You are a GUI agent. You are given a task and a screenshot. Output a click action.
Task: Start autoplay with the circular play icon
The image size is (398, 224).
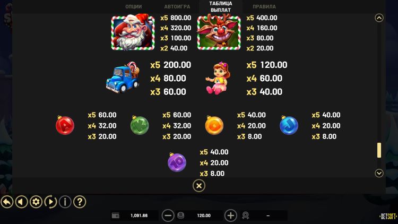point(50,202)
